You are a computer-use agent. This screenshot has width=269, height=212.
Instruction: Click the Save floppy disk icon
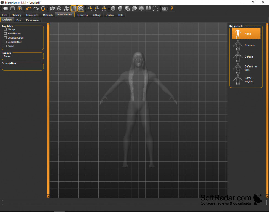pos(12,9)
